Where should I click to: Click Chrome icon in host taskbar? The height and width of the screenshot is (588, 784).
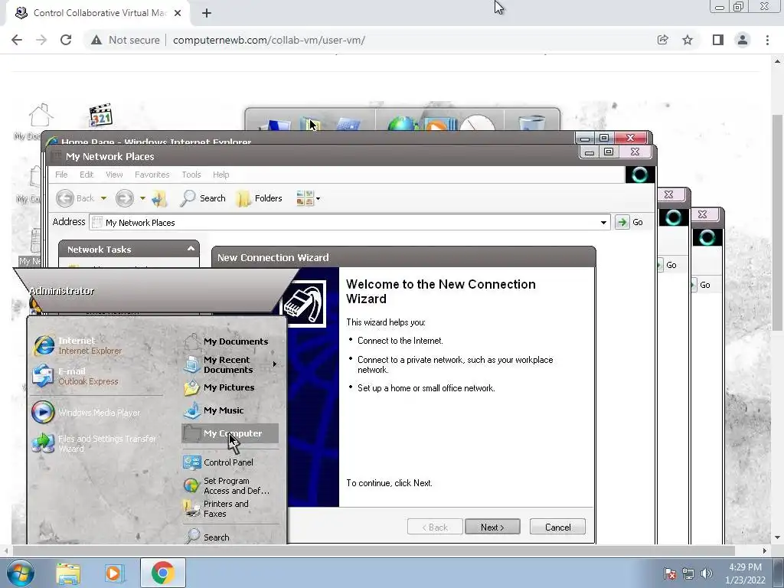tap(162, 573)
